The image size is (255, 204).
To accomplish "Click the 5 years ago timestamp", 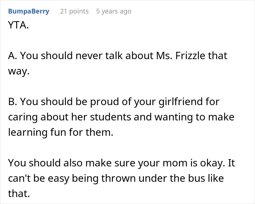I will coord(114,11).
